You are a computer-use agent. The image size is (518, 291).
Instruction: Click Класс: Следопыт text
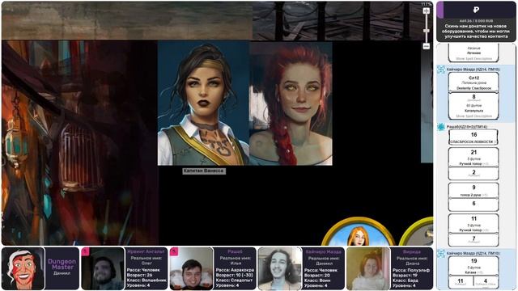click(x=234, y=280)
